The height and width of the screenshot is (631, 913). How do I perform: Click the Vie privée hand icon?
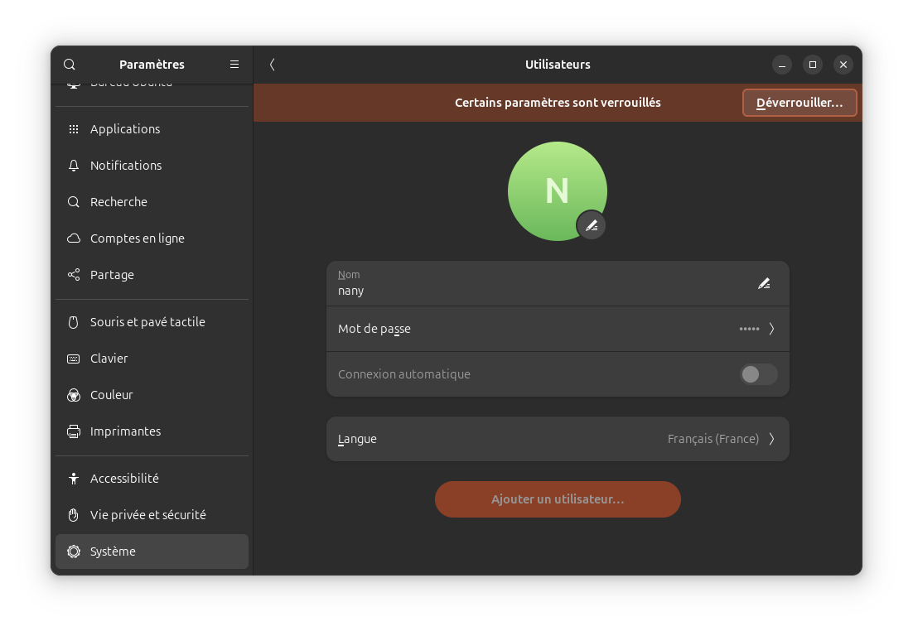pyautogui.click(x=74, y=515)
